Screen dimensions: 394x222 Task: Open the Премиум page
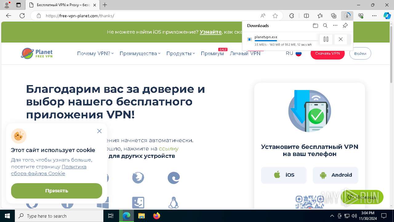coord(212,53)
